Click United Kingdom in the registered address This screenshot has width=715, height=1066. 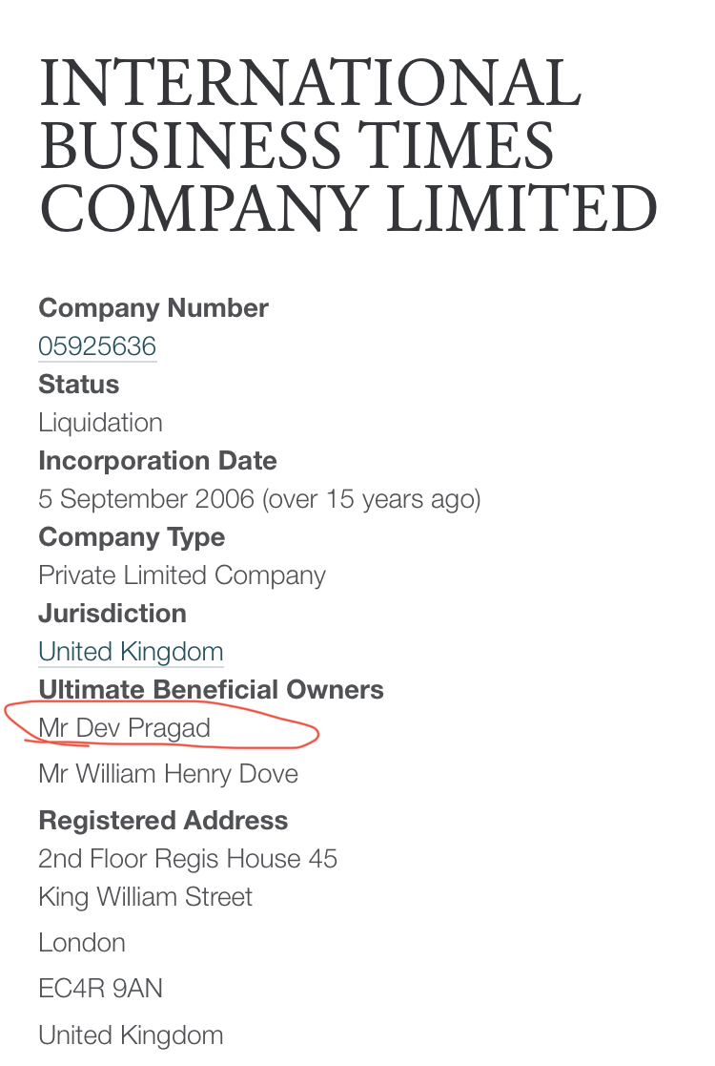coord(131,1035)
